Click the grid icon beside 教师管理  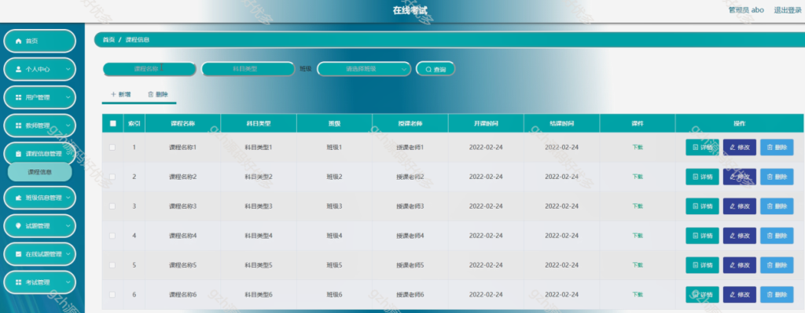(19, 126)
